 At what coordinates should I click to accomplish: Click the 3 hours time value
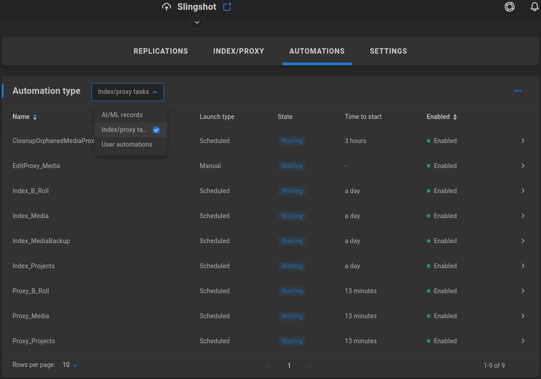356,141
